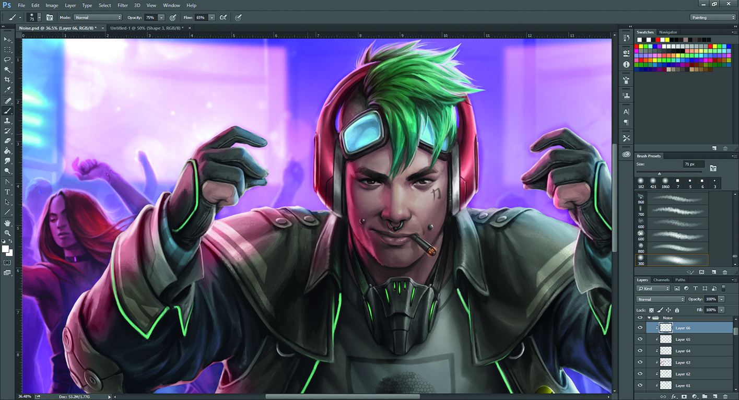Image resolution: width=739 pixels, height=400 pixels.
Task: Hide Layer 62 with eye icon
Action: click(640, 374)
